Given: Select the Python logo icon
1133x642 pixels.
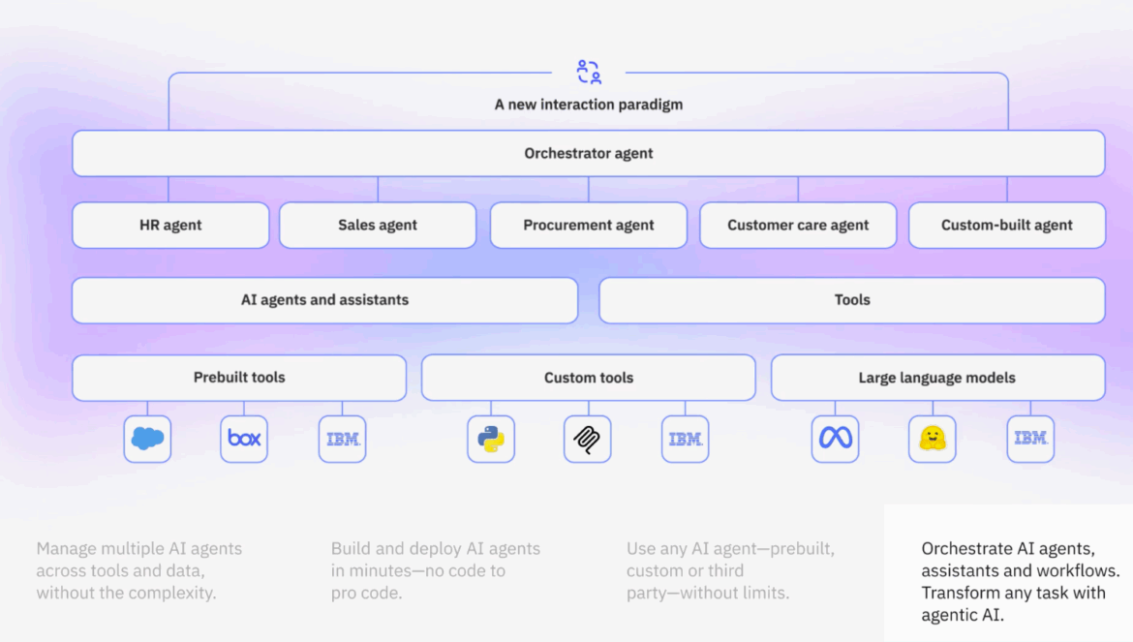Looking at the screenshot, I should point(491,439).
